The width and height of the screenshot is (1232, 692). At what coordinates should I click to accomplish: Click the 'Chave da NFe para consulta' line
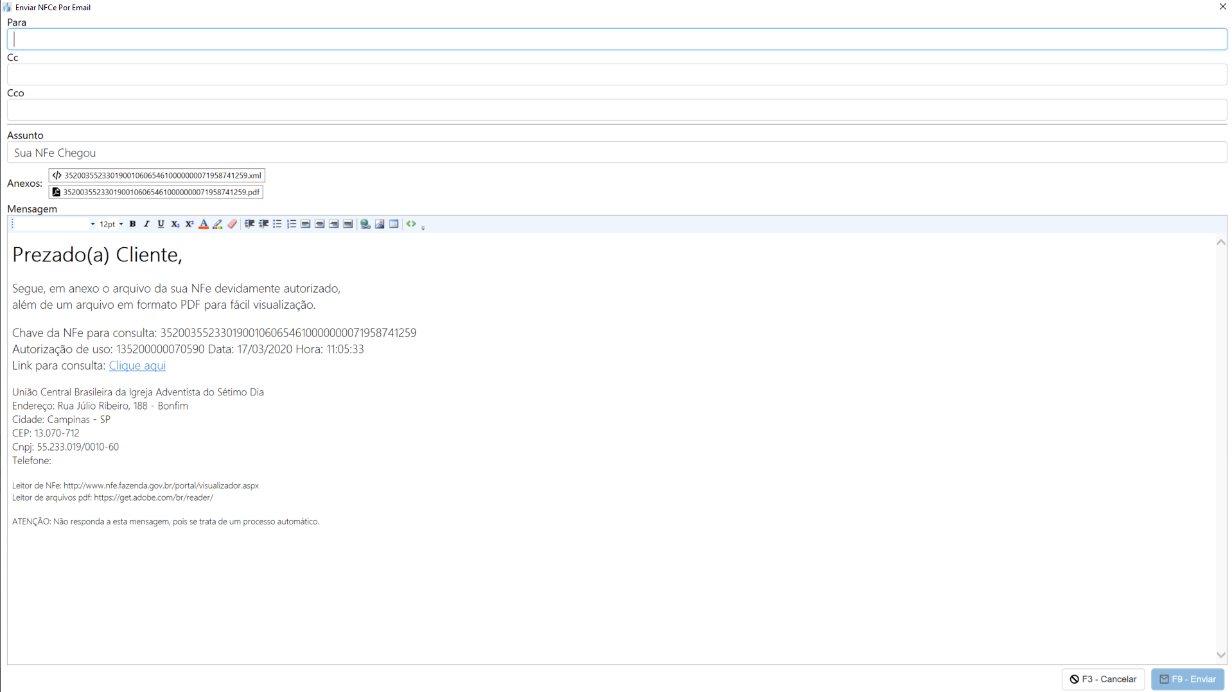point(214,333)
